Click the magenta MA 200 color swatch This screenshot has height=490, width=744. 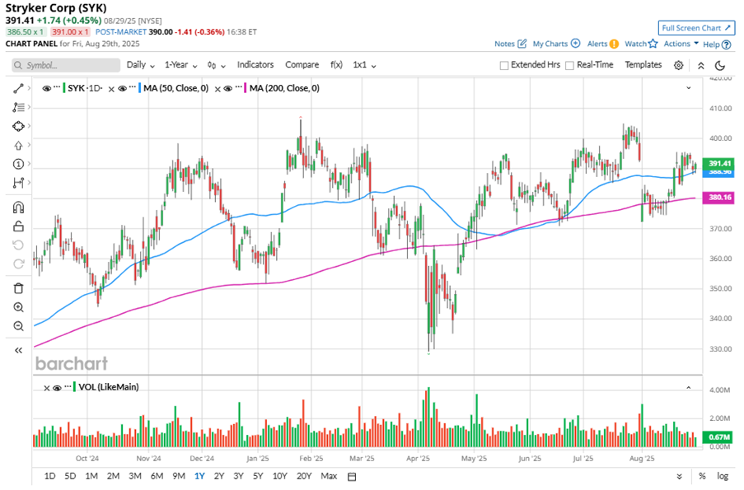pos(245,88)
